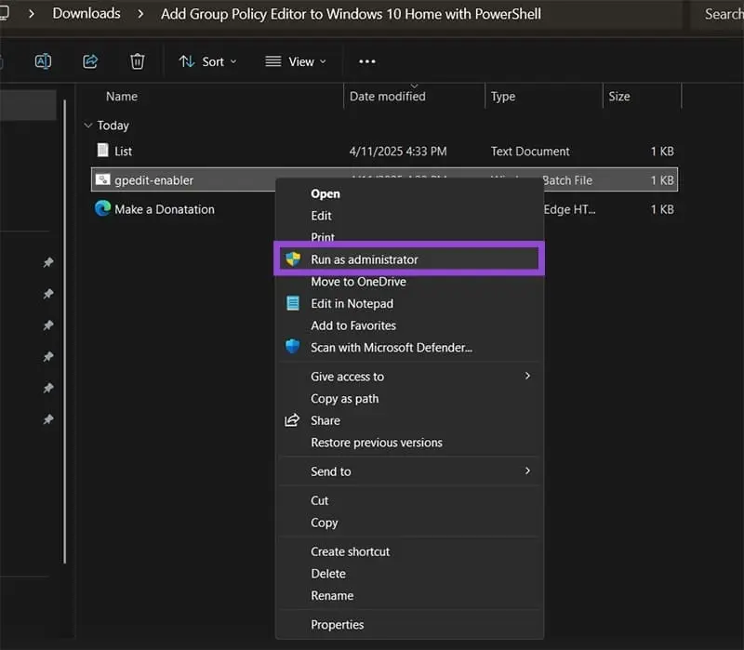This screenshot has width=744, height=650.
Task: Click the Share icon in the toolbar
Action: point(90,61)
